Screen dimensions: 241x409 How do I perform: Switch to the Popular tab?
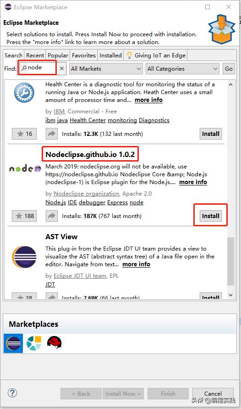tap(58, 55)
